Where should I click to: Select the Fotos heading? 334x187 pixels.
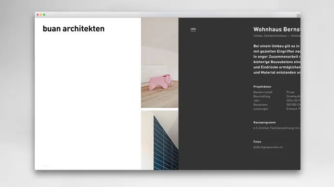[257, 142]
